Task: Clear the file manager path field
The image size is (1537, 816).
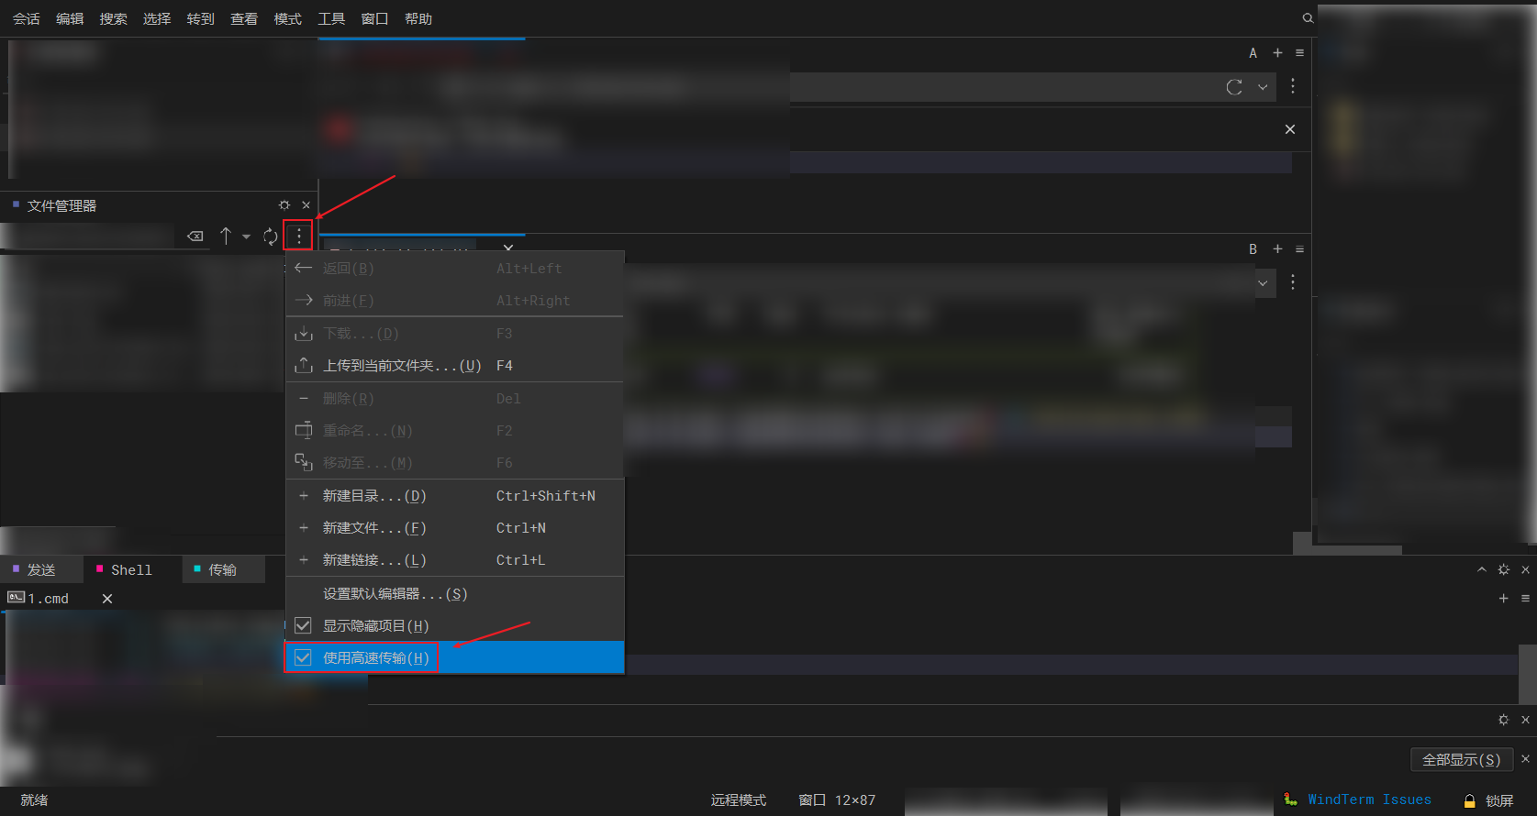Action: coord(195,237)
